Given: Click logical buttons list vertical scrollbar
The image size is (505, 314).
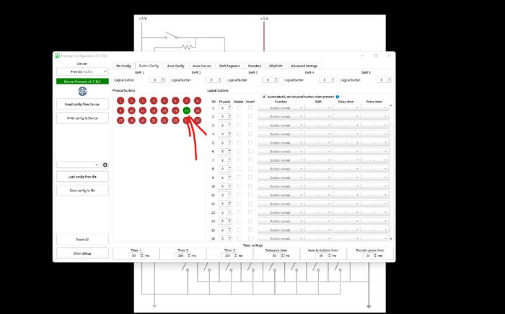Looking at the screenshot, I should tap(391, 172).
